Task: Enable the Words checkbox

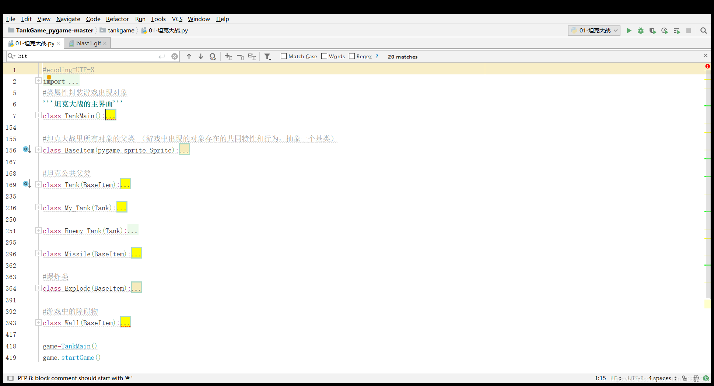Action: coord(324,56)
